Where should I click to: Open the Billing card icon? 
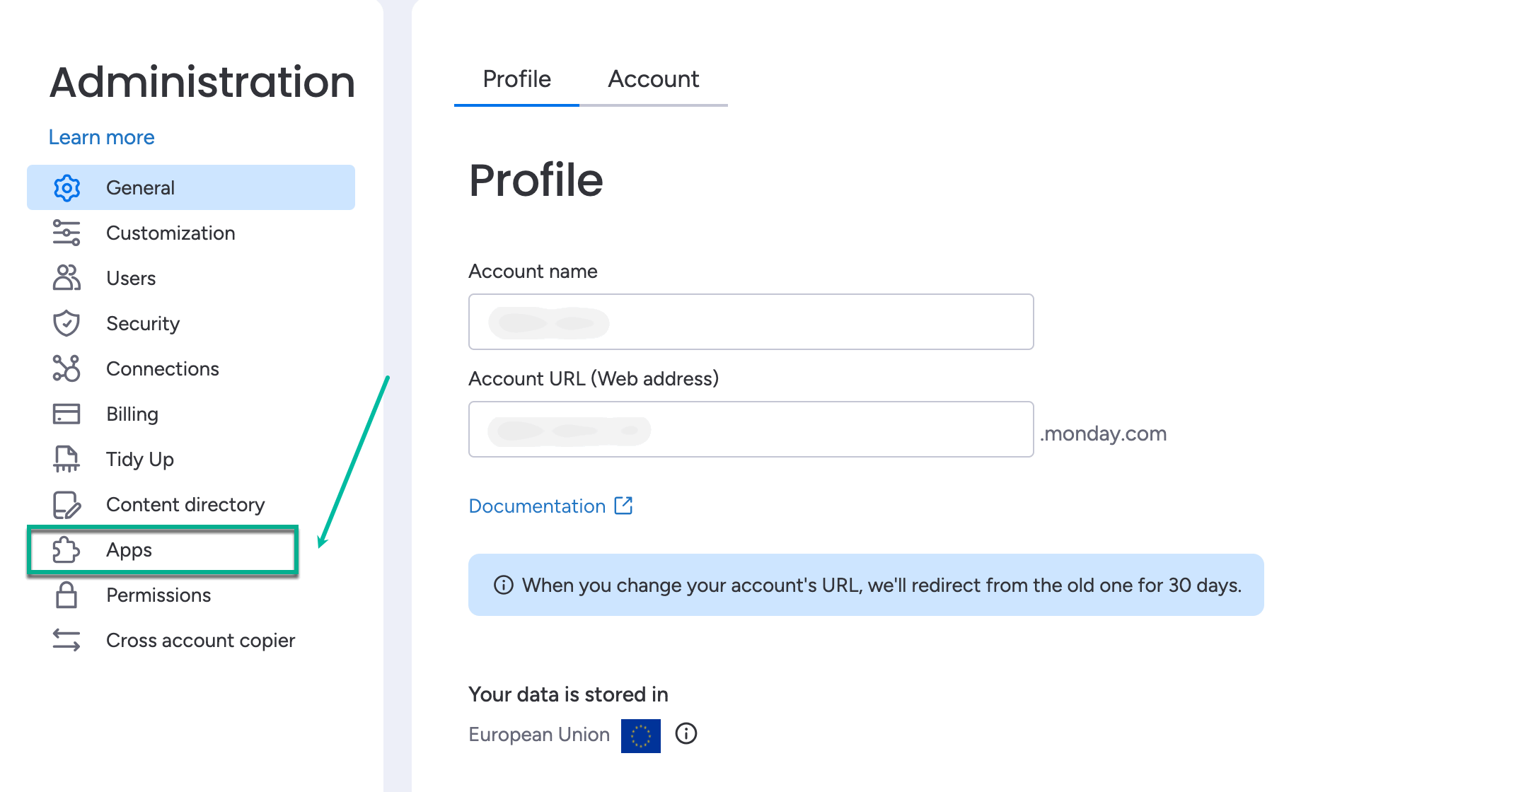67,414
